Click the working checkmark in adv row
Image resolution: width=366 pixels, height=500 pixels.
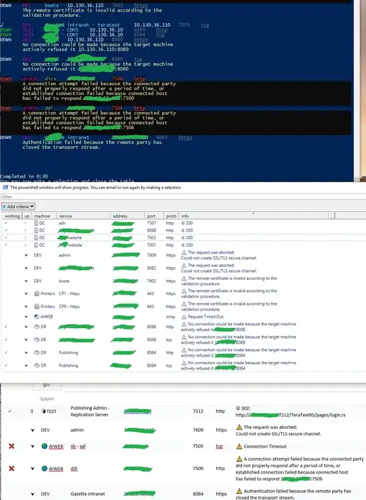(x=6, y=224)
